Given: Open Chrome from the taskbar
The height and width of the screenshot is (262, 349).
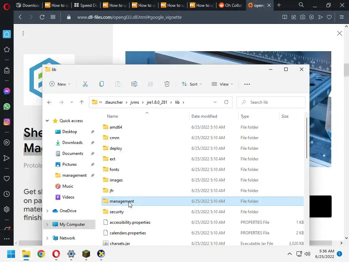Looking at the screenshot, I should click(x=41, y=254).
